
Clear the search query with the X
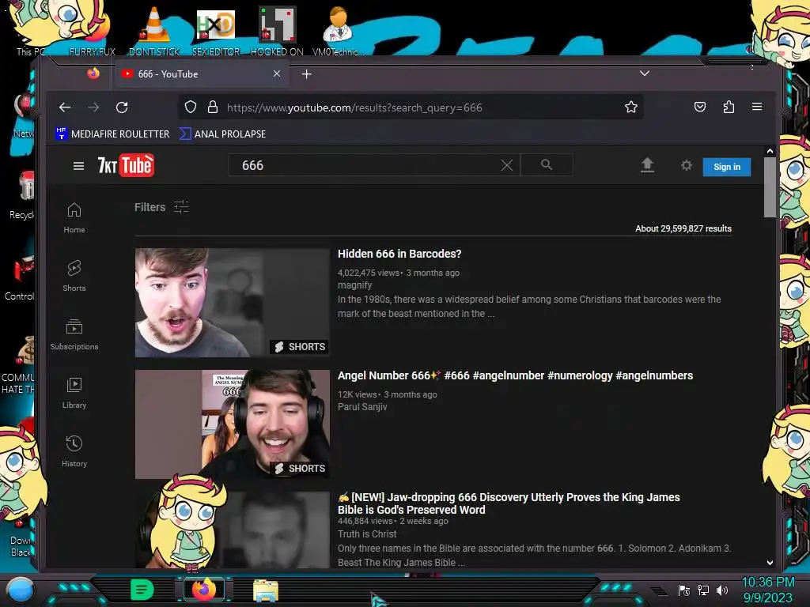(x=507, y=165)
